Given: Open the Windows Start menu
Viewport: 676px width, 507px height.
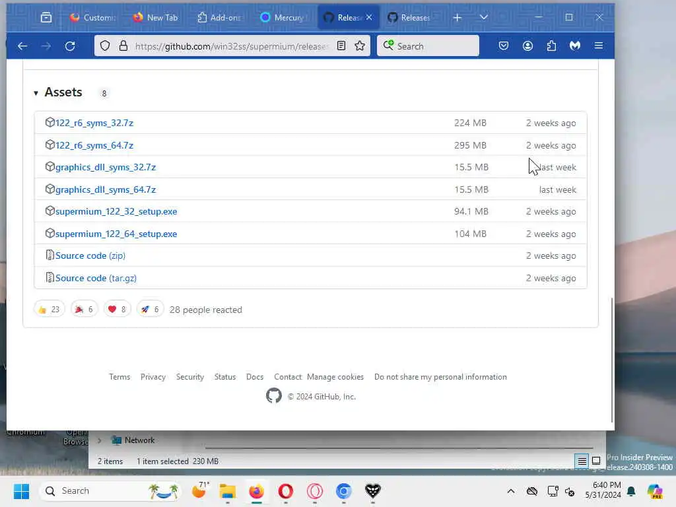Looking at the screenshot, I should point(21,490).
